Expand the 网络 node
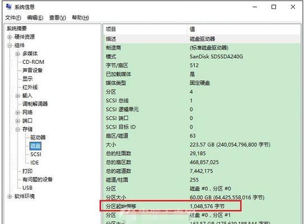The height and width of the screenshot is (224, 304). pos(18,113)
